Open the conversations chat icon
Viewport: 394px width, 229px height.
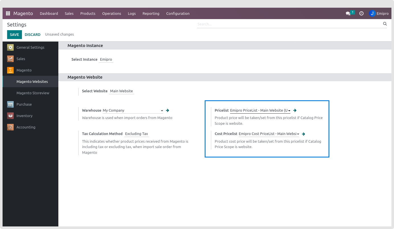(x=348, y=13)
